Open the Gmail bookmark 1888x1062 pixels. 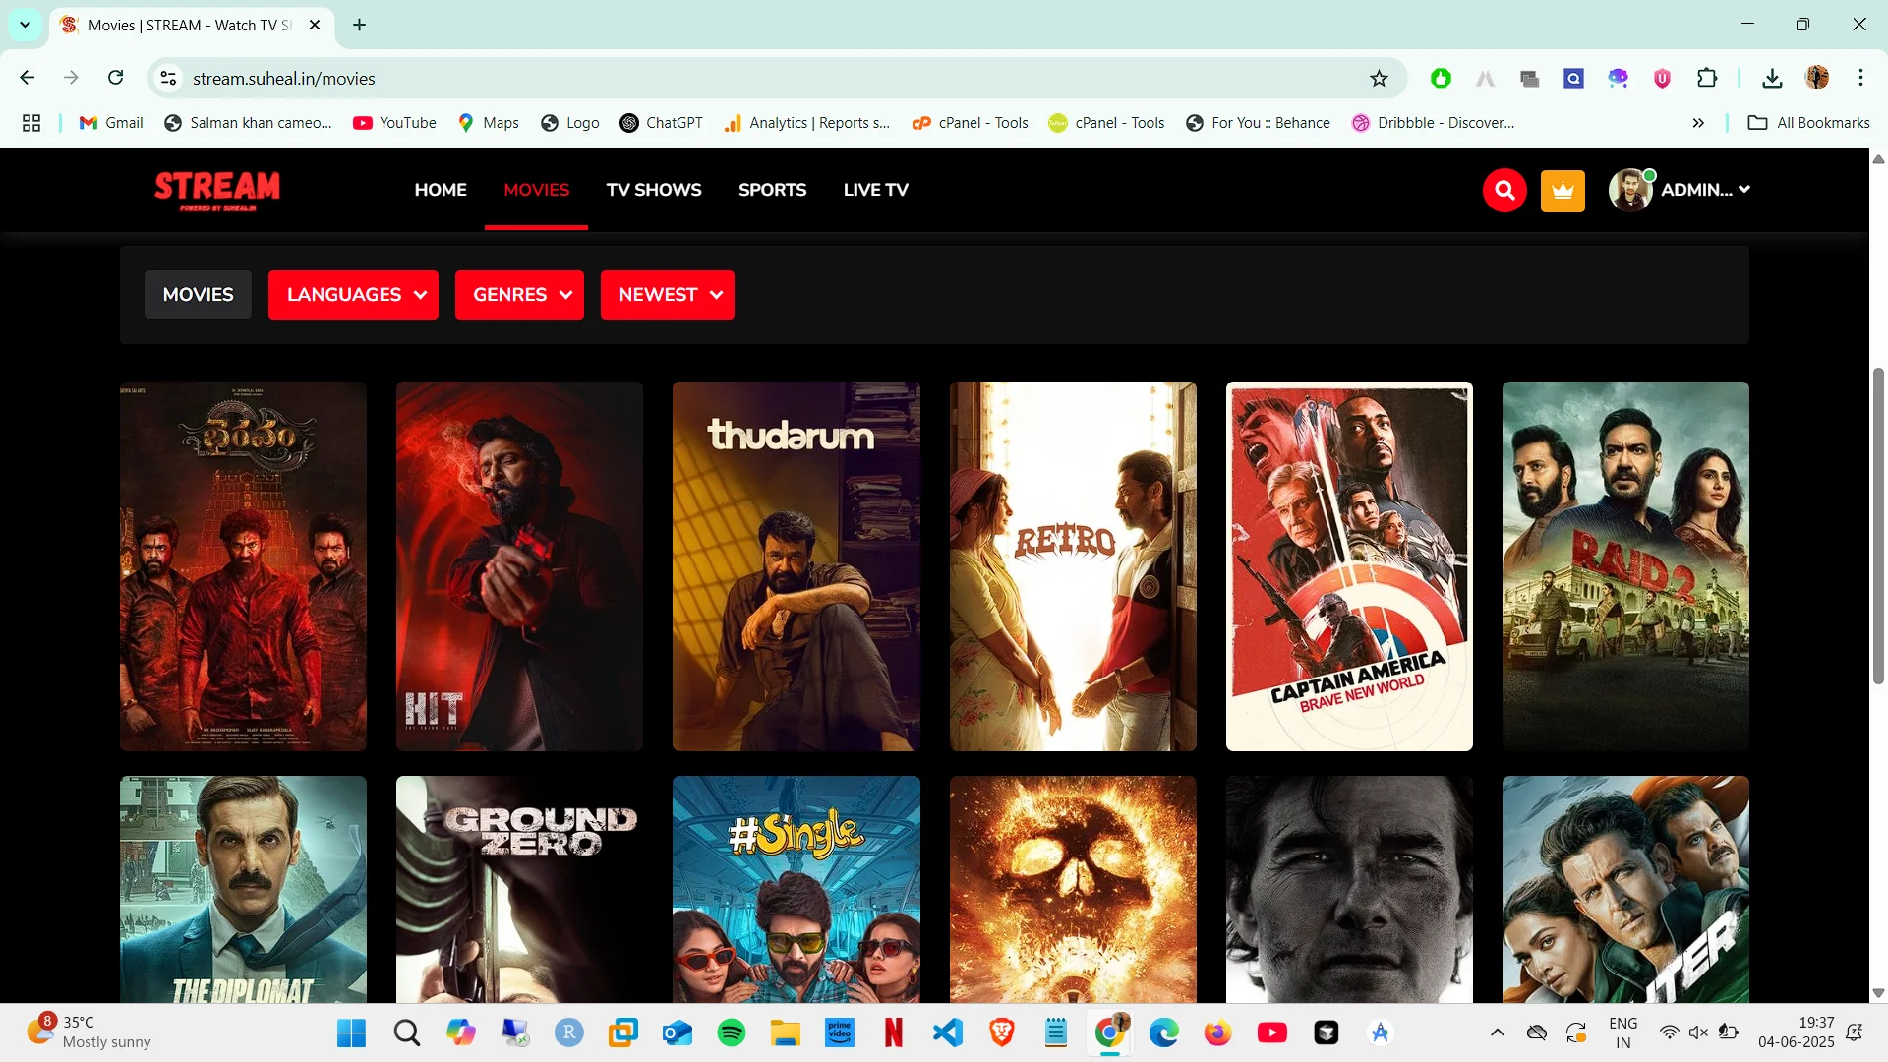click(x=111, y=123)
